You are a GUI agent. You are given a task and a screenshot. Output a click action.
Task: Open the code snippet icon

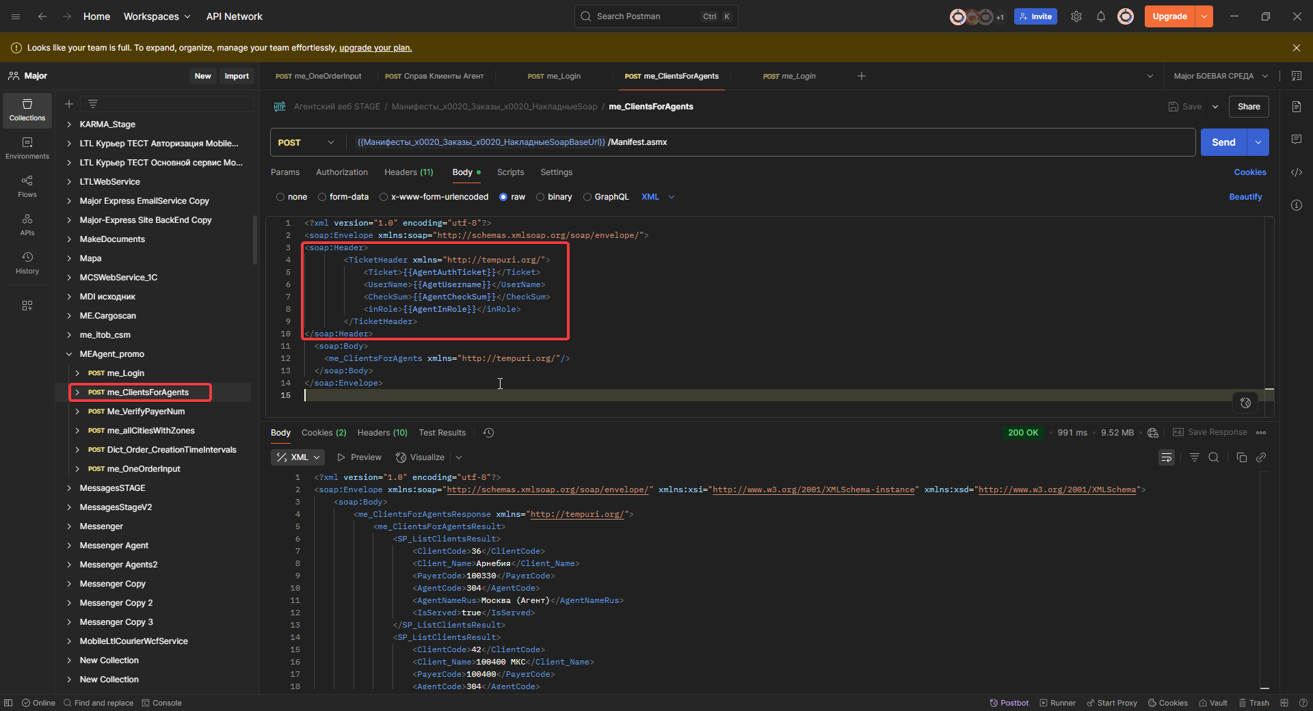point(1297,172)
